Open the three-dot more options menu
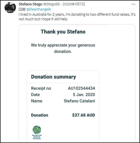The width and height of the screenshot is (140, 143). [133, 4]
